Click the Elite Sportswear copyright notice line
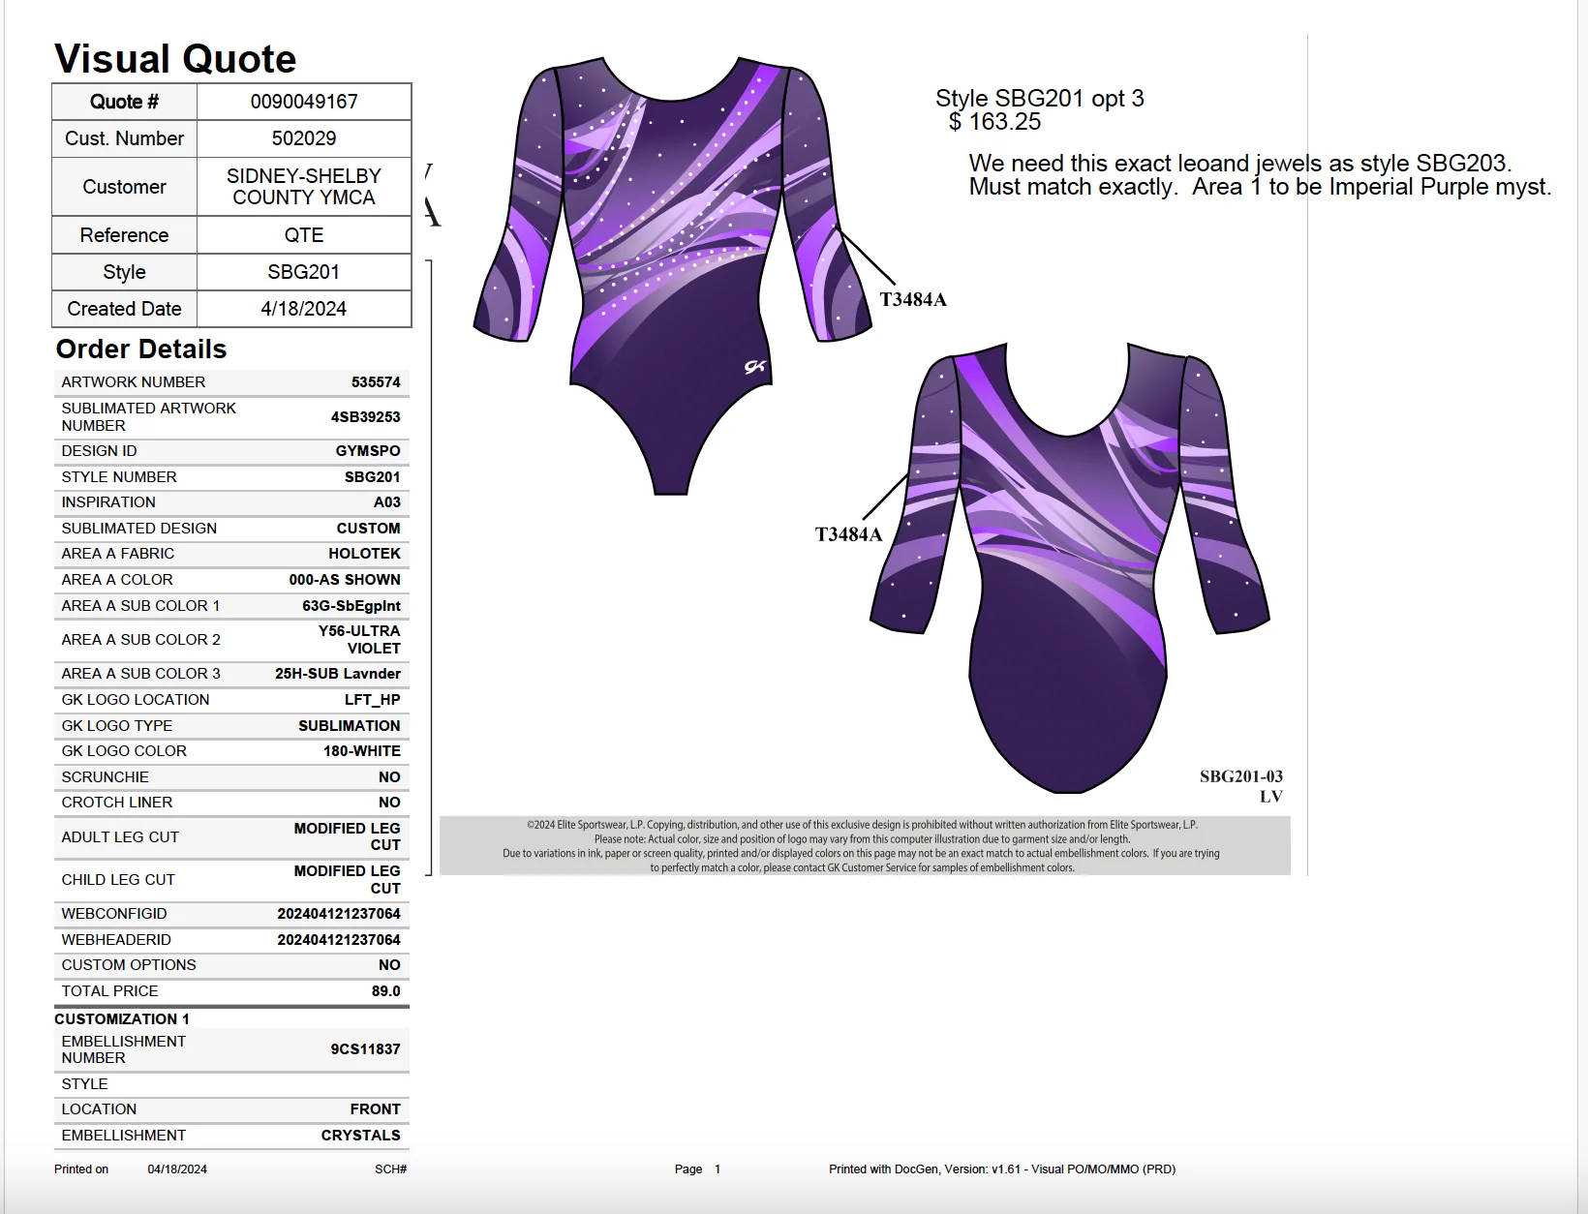This screenshot has height=1214, width=1588. pos(863,825)
